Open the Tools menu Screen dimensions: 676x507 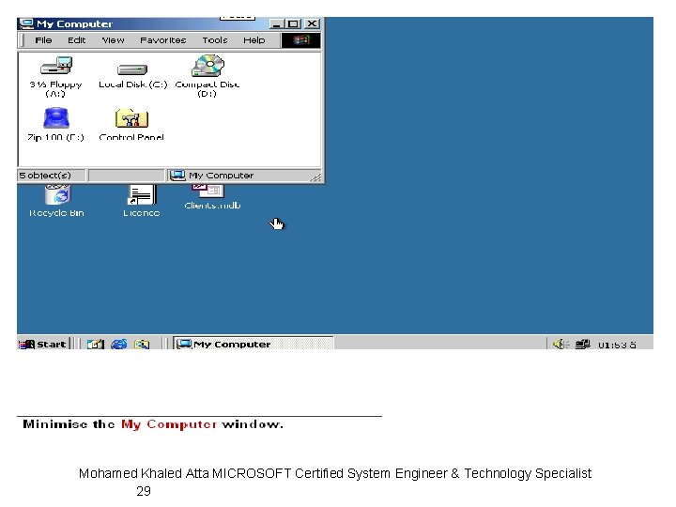coord(215,40)
